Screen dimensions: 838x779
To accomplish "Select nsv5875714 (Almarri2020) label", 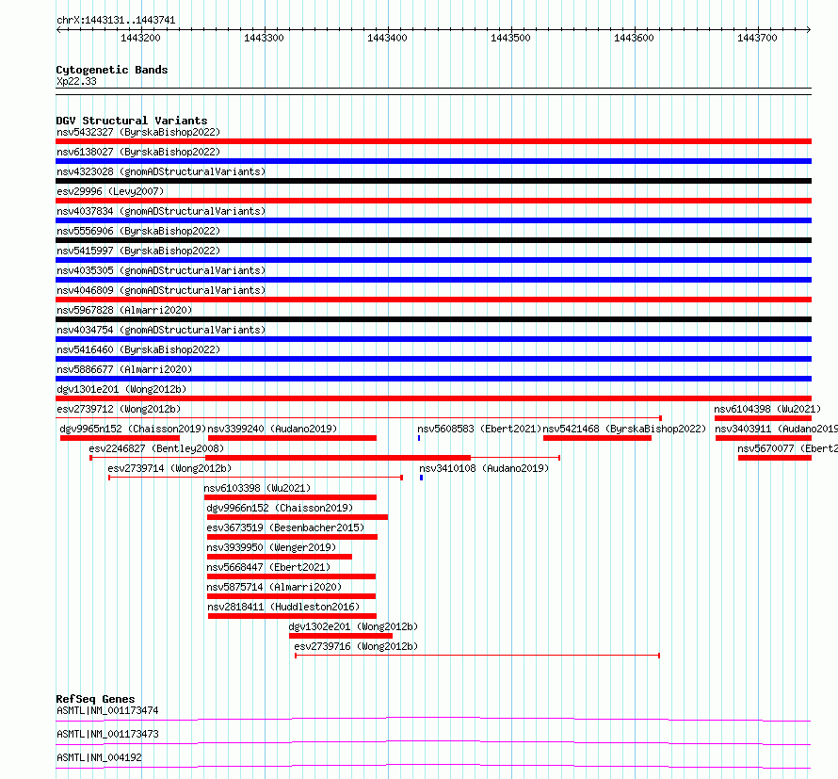I will (275, 587).
